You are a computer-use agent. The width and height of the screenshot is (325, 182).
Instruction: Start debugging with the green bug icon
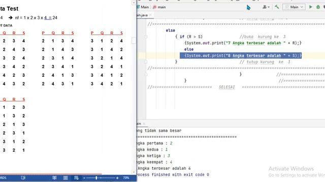pos(318,7)
